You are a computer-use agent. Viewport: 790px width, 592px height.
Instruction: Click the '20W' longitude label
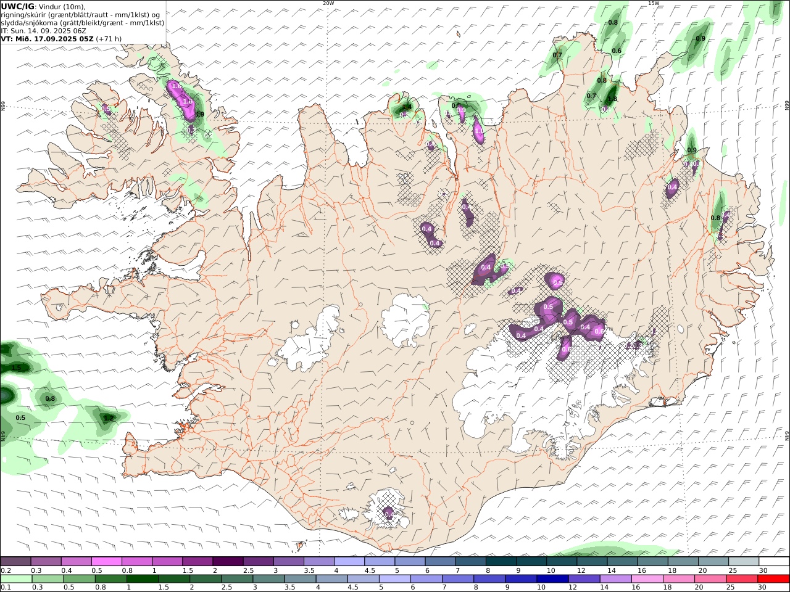[328, 3]
